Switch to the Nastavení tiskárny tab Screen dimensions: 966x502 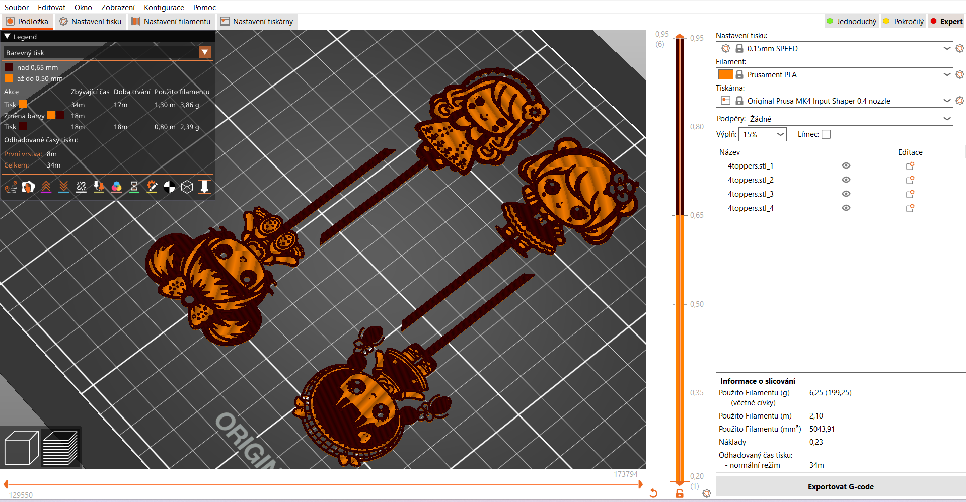(257, 21)
